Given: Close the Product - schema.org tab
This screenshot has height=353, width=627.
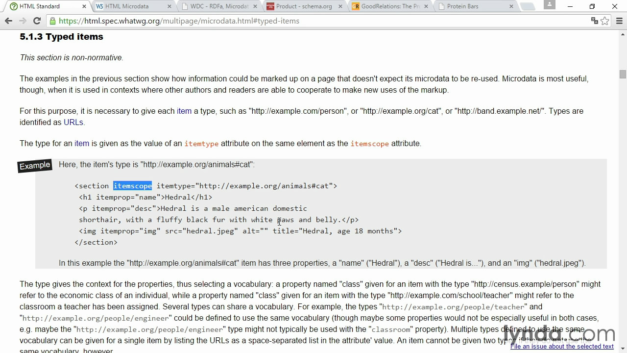Looking at the screenshot, I should coord(340,6).
